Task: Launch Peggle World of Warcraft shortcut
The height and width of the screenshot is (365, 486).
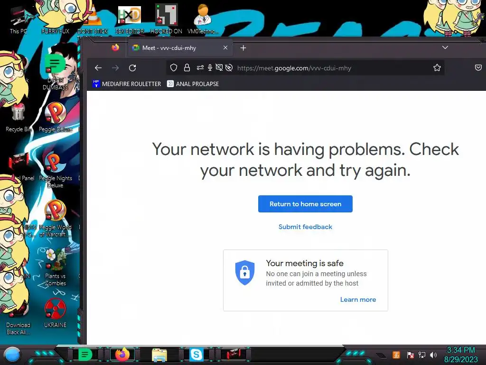Action: click(55, 218)
